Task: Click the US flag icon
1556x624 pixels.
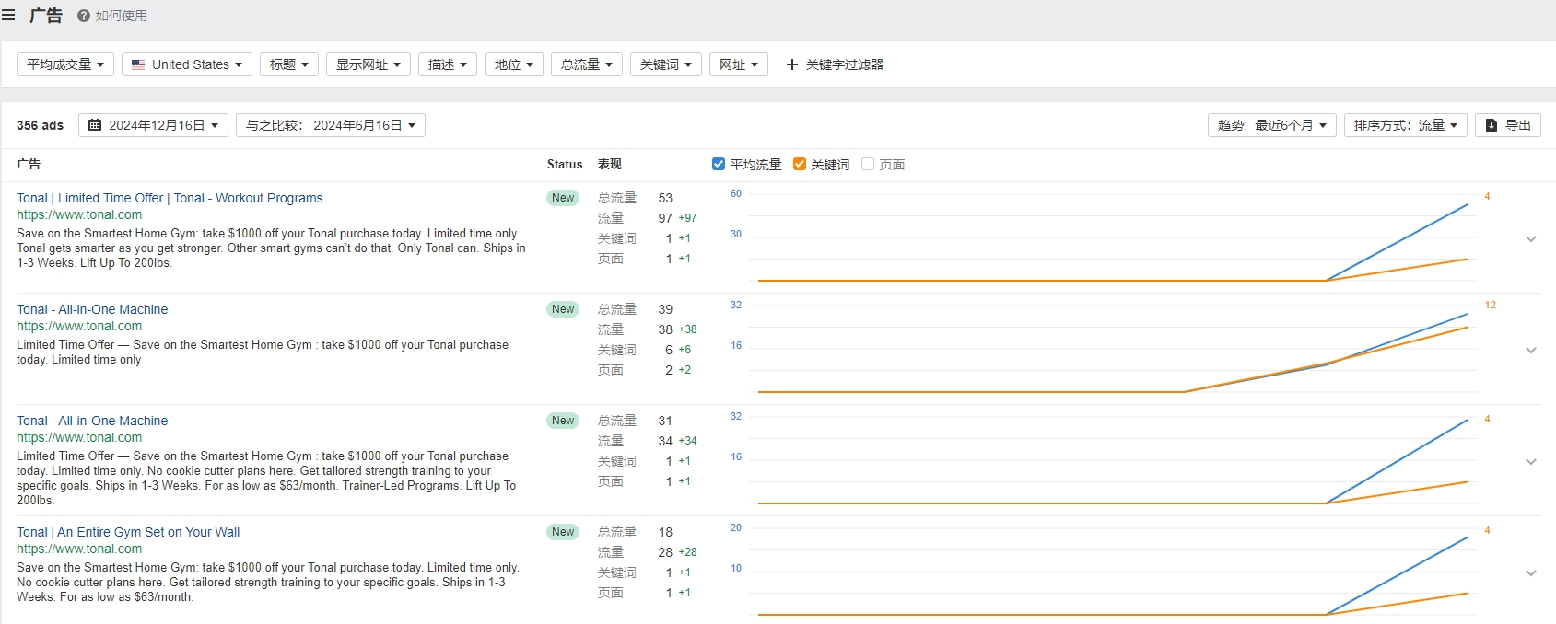Action: [x=138, y=64]
